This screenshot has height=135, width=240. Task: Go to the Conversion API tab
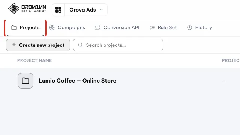point(117,28)
